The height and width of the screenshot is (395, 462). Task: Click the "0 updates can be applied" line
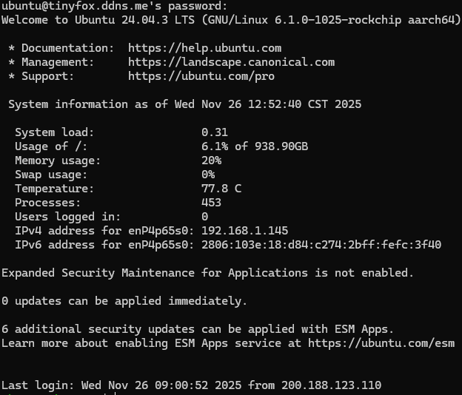point(124,301)
